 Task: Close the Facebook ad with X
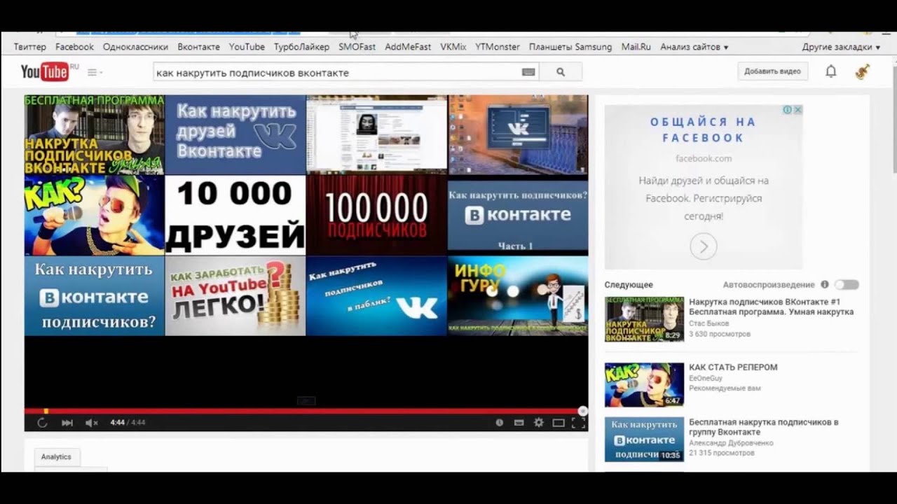click(797, 110)
